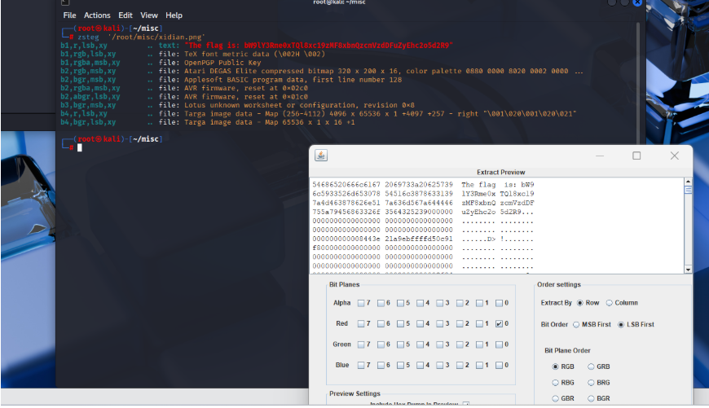The width and height of the screenshot is (709, 408).
Task: Click the flag text line in zsteg output
Action: point(257,45)
